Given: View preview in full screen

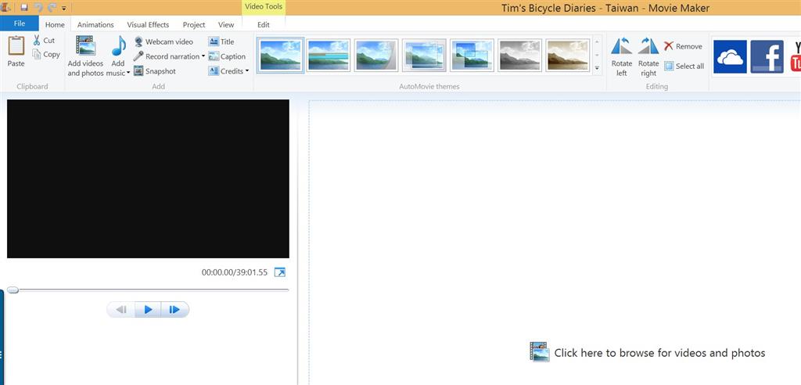Looking at the screenshot, I should (280, 272).
